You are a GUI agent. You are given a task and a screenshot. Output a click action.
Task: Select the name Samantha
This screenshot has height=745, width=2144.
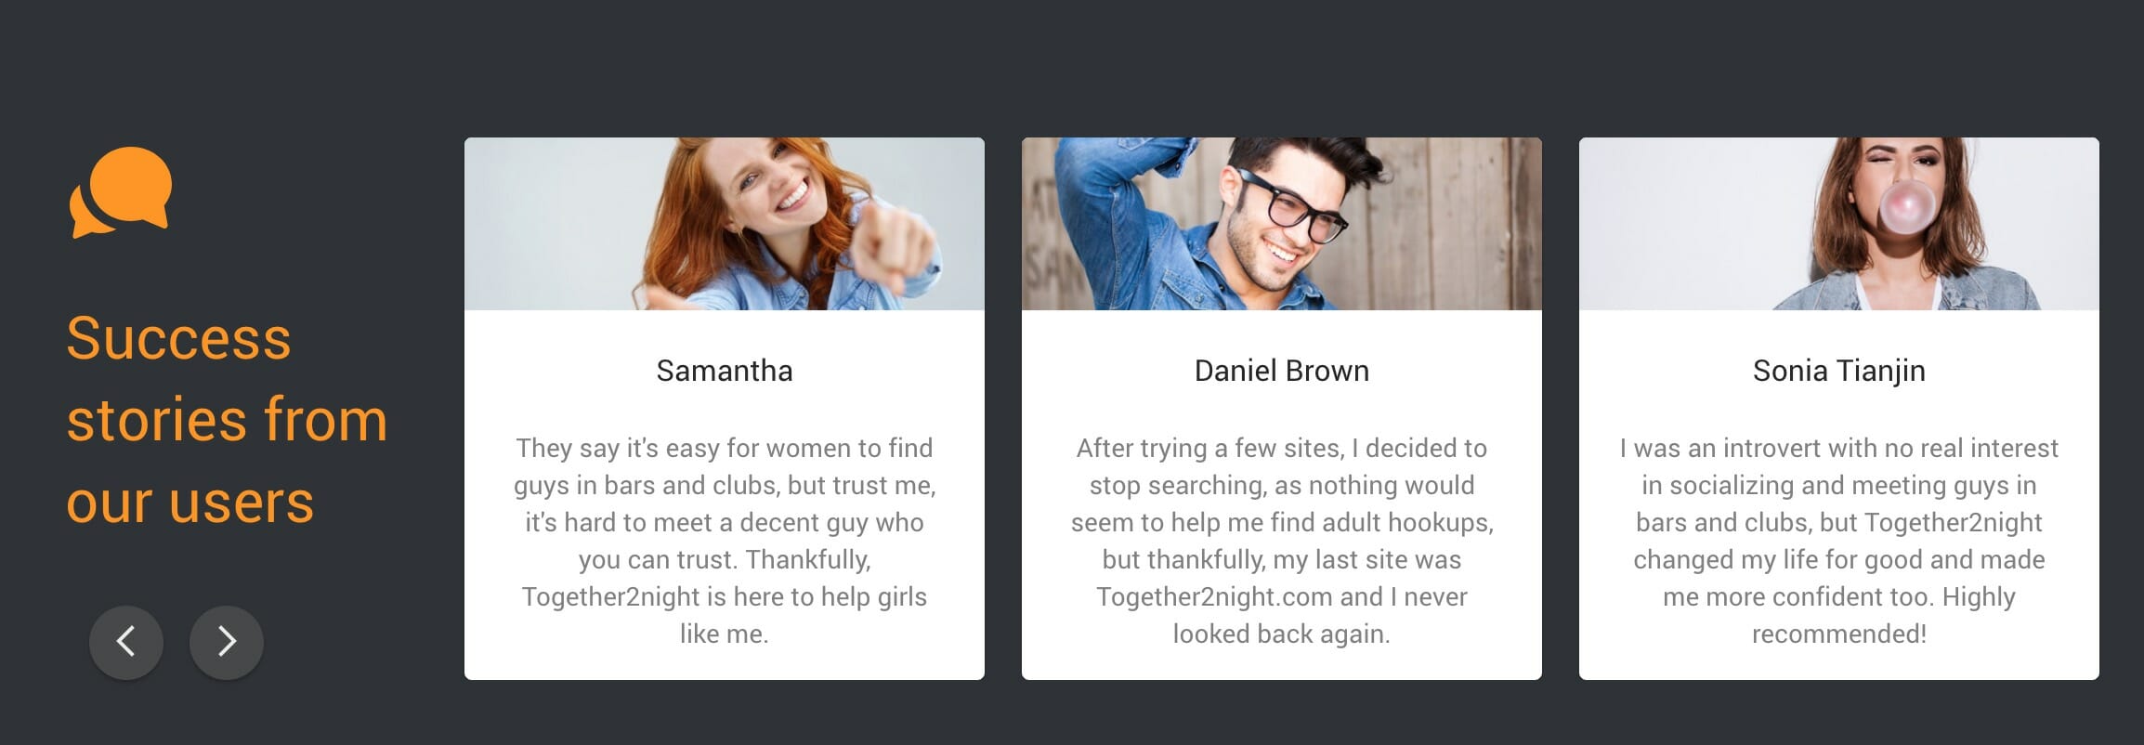pos(725,371)
